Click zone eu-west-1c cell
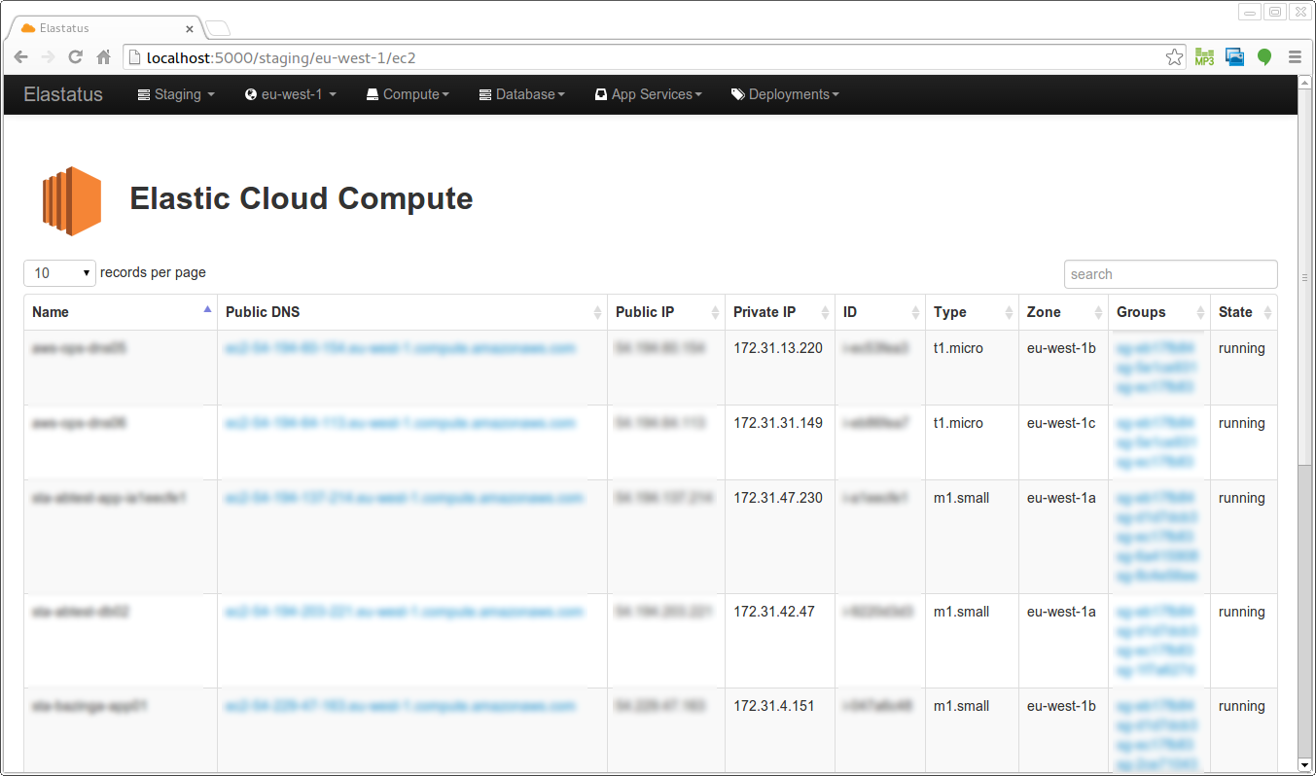 pos(1061,423)
